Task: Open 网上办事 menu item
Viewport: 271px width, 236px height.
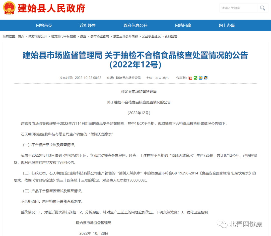Action: click(227, 25)
